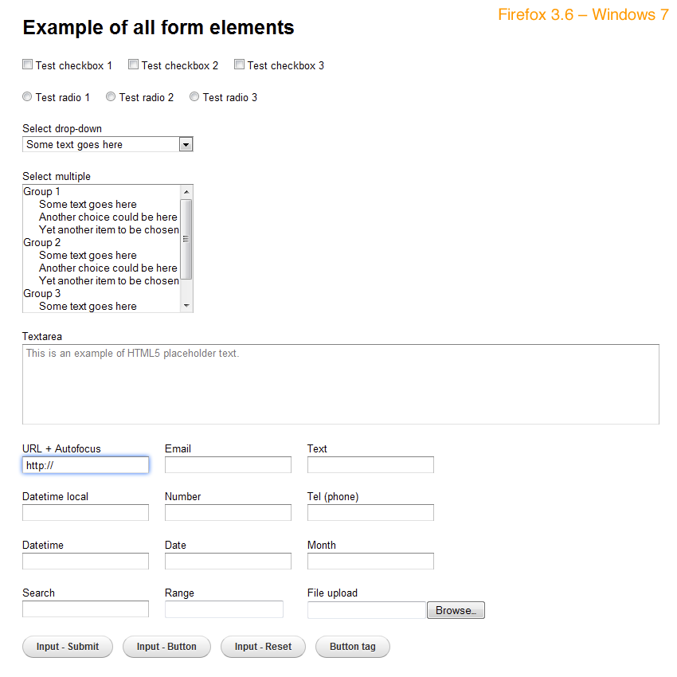Choose 'Another choice could be here' under Group 2
The width and height of the screenshot is (677, 677).
[108, 268]
